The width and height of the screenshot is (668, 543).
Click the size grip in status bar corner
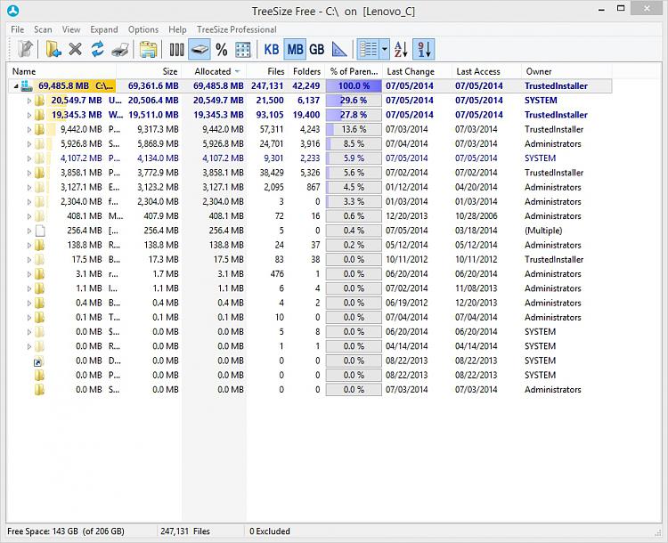(658, 532)
